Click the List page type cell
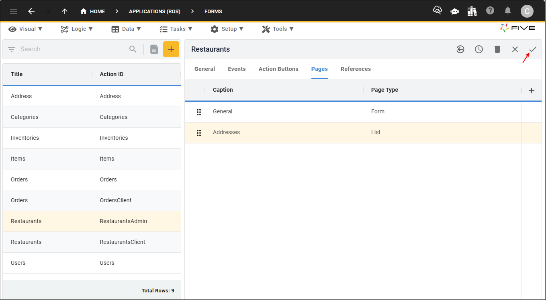546x300 pixels. click(376, 132)
